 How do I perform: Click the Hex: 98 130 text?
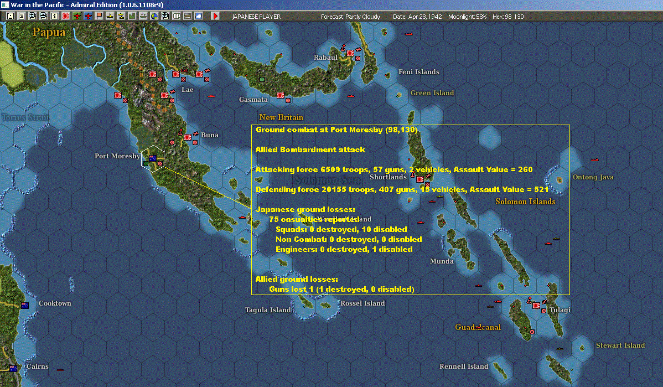[x=508, y=17]
